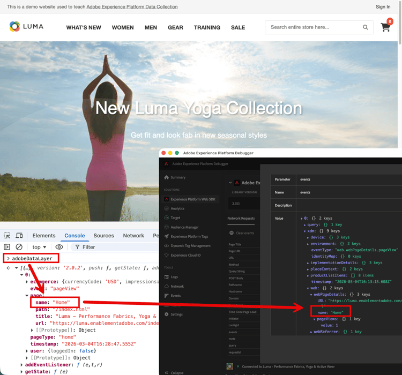
Task: Expand addEventListener entry in console
Action: pos(21,365)
